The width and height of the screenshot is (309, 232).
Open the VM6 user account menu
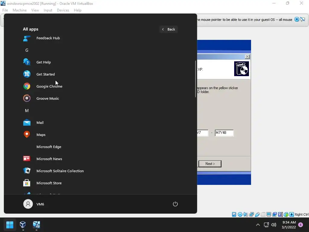pyautogui.click(x=34, y=204)
